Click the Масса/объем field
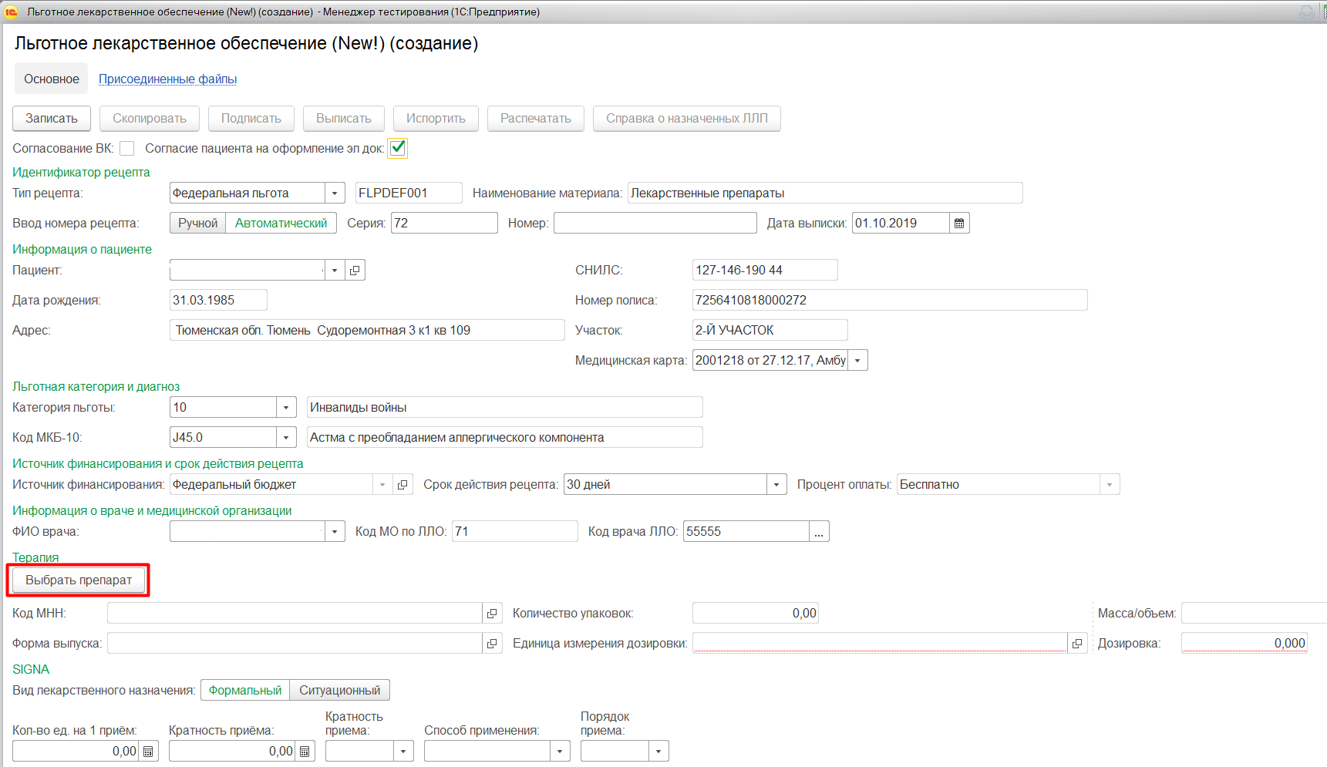 point(1254,613)
